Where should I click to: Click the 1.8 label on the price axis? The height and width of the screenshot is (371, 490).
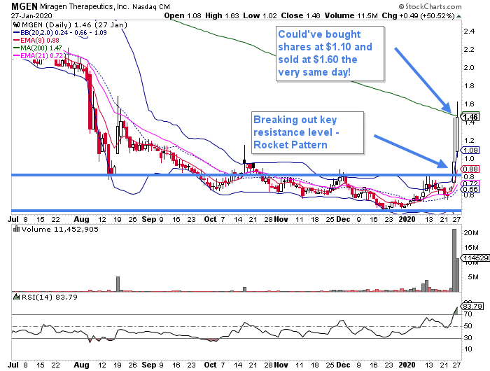469,86
